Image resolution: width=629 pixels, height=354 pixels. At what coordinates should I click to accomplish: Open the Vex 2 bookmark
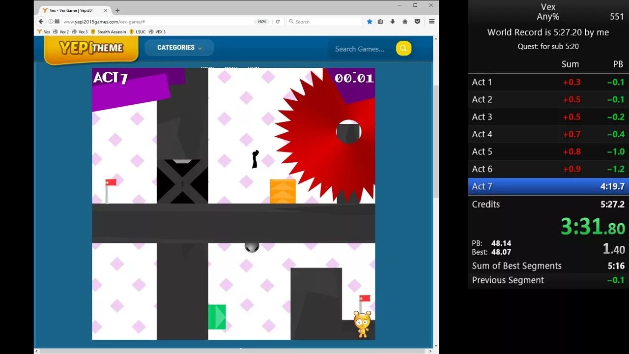61,32
